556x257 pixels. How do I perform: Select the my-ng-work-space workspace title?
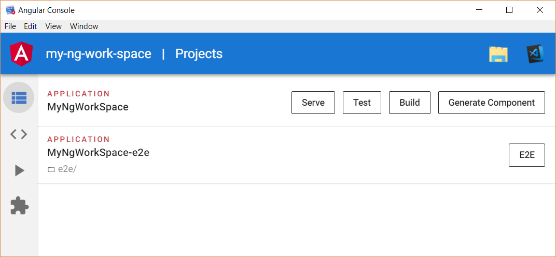[99, 54]
